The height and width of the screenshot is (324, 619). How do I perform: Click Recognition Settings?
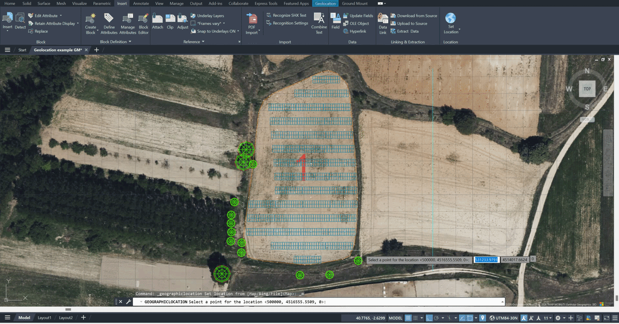[287, 23]
